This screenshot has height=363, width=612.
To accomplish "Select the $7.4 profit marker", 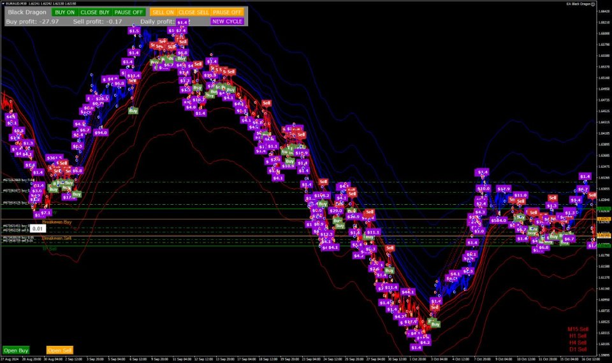I will point(180,31).
